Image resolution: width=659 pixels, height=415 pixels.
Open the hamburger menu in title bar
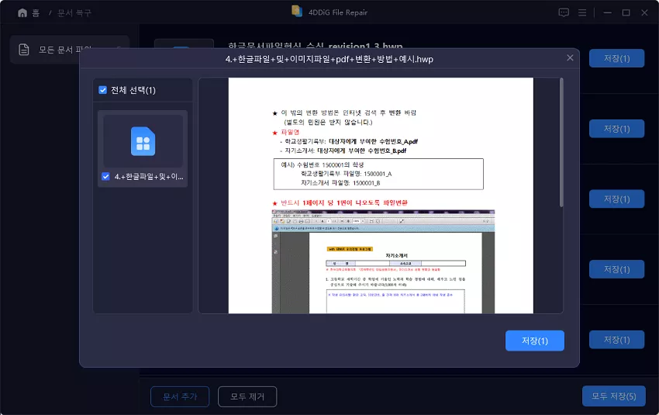pyautogui.click(x=582, y=12)
